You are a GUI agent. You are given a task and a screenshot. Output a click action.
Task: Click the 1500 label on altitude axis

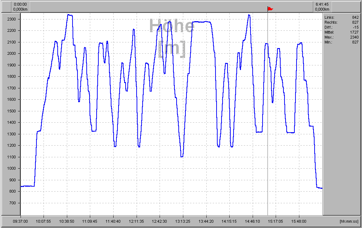[12, 111]
